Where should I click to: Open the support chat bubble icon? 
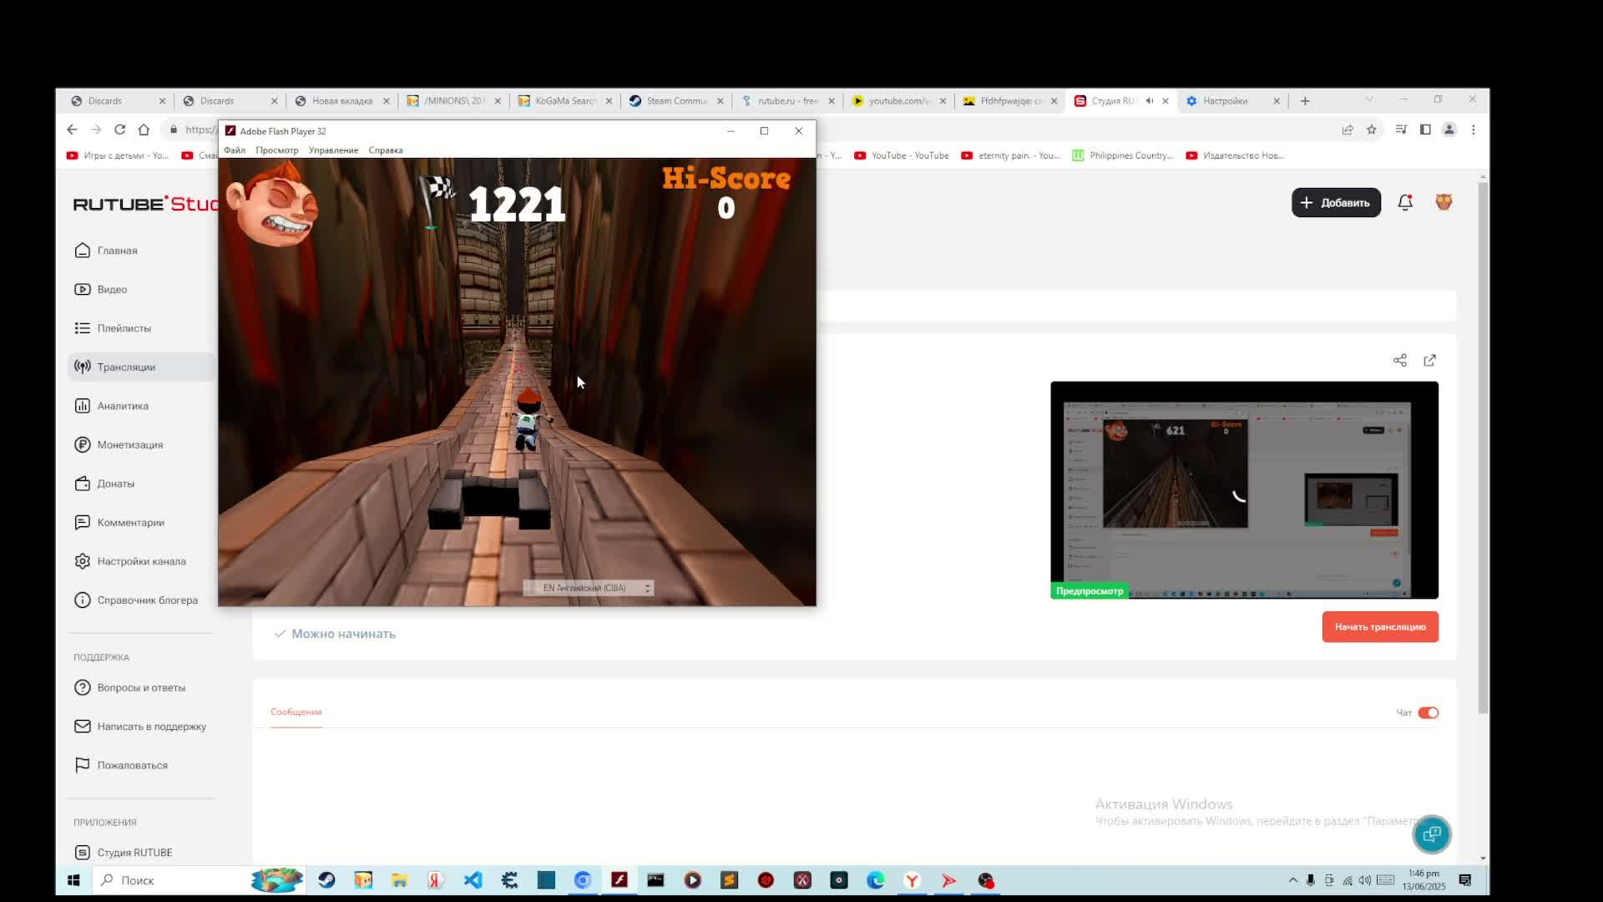tap(1432, 834)
